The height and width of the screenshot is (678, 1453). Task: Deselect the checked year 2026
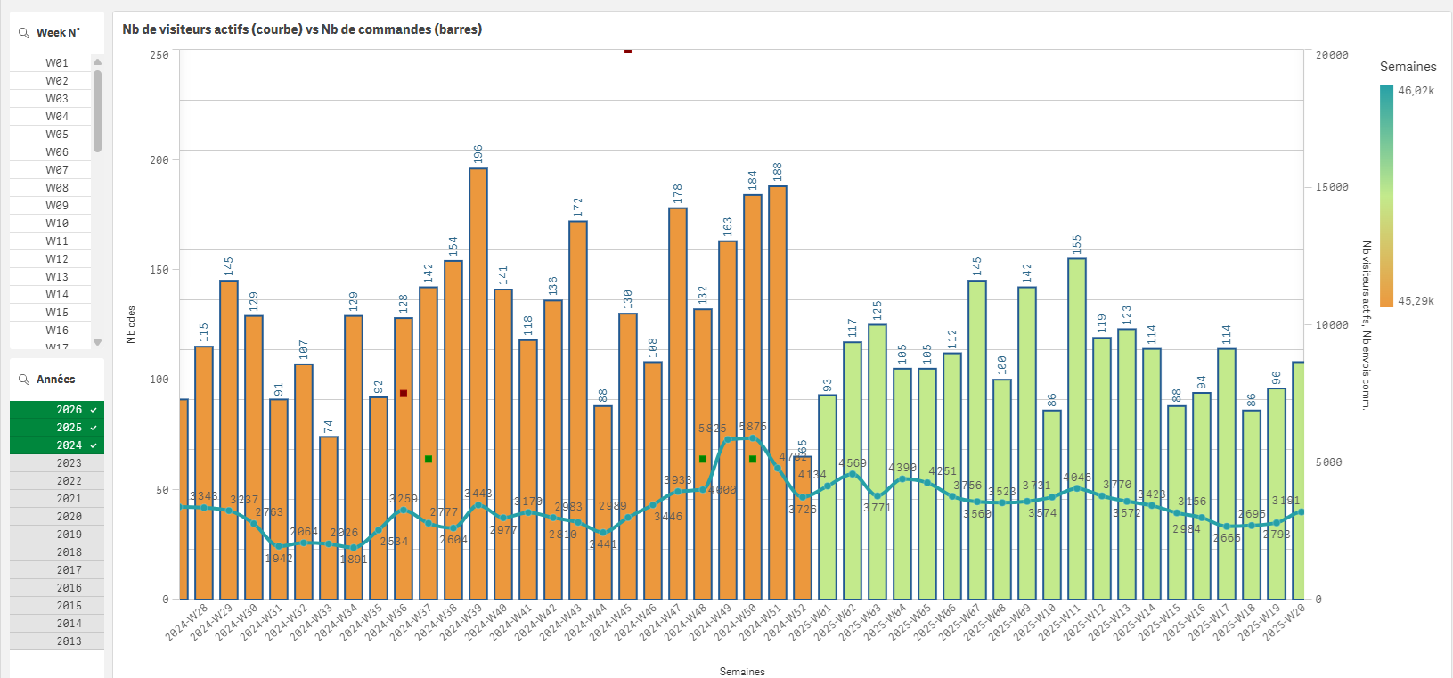pos(57,410)
